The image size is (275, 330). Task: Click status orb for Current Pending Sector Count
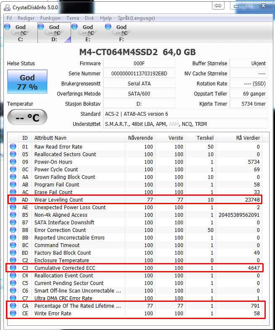click(x=13, y=283)
